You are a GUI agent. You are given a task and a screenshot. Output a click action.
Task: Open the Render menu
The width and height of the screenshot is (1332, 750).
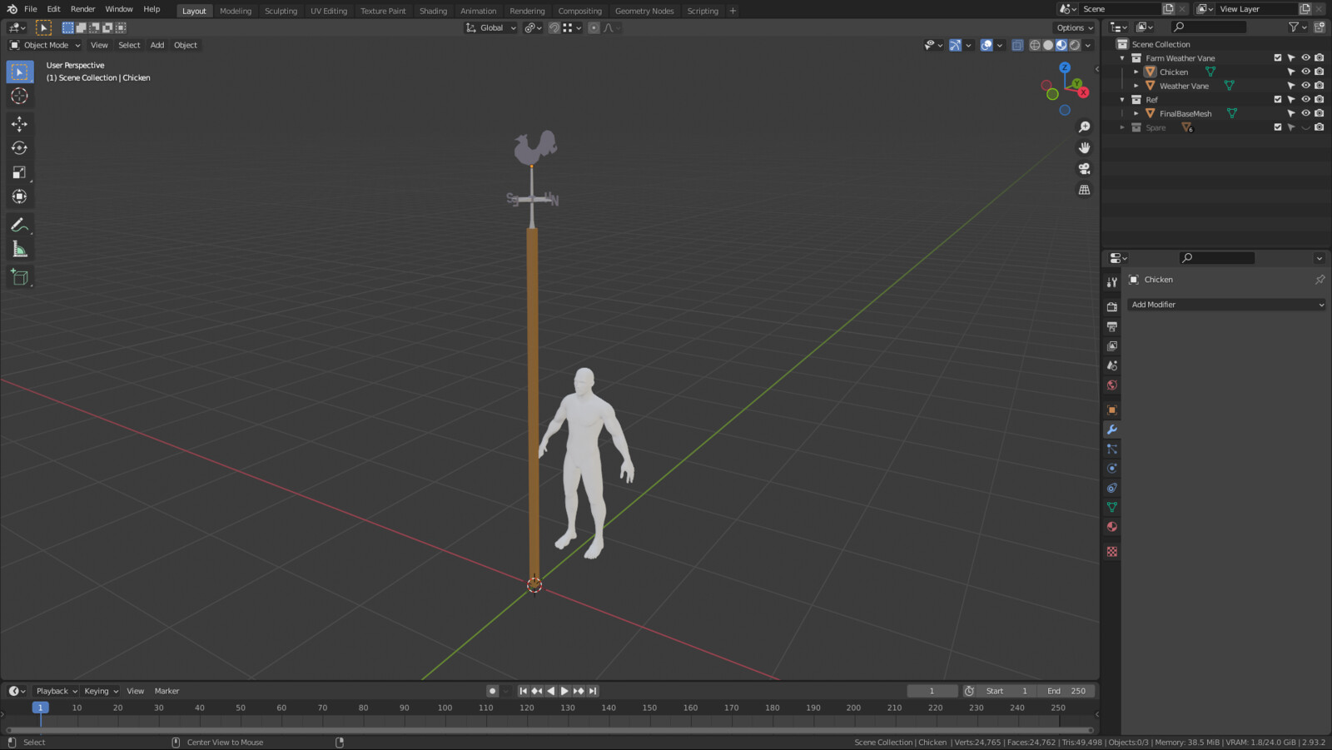point(82,9)
